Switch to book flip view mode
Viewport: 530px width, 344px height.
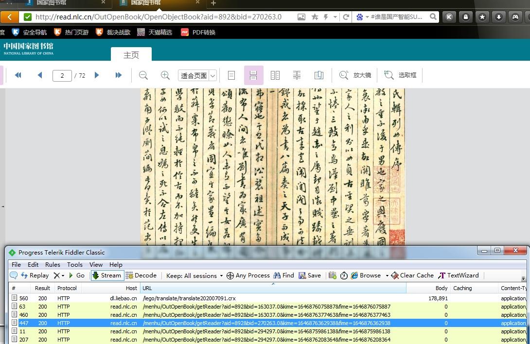click(x=319, y=75)
